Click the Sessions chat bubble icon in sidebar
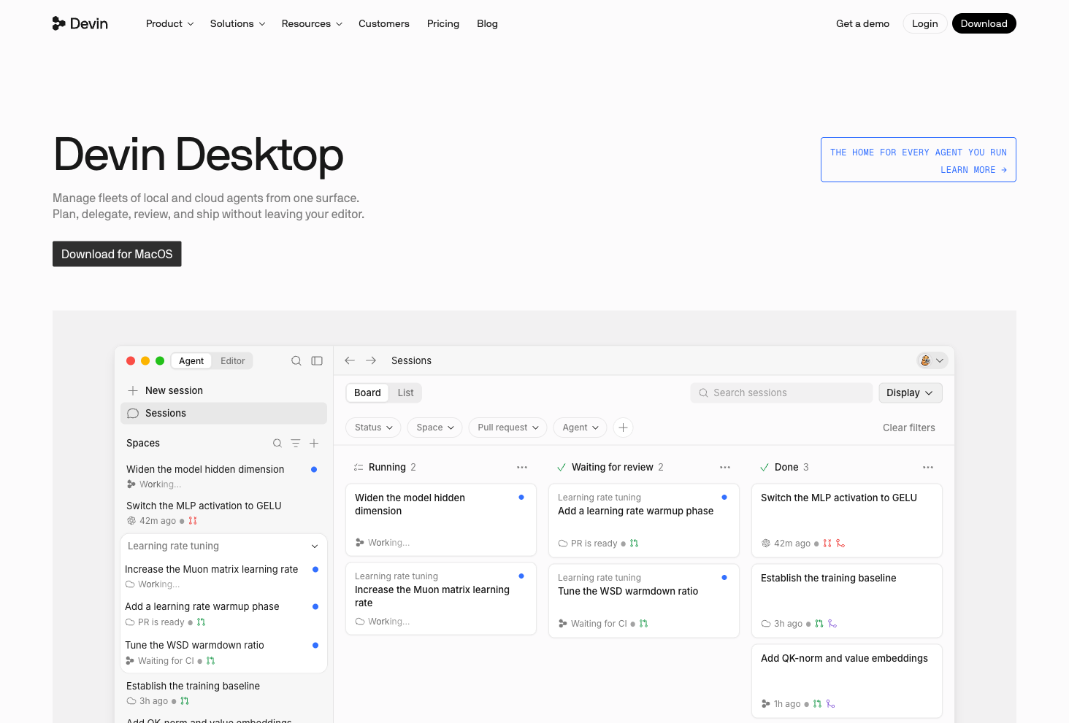The image size is (1069, 723). 133,413
